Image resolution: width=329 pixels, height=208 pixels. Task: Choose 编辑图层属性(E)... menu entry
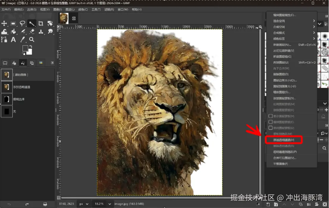click(292, 15)
